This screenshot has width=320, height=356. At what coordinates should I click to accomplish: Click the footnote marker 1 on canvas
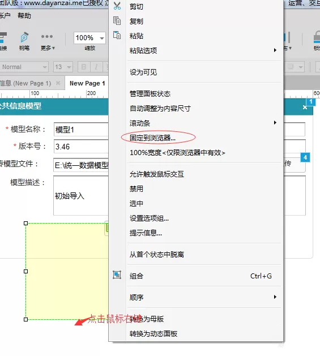point(311,101)
